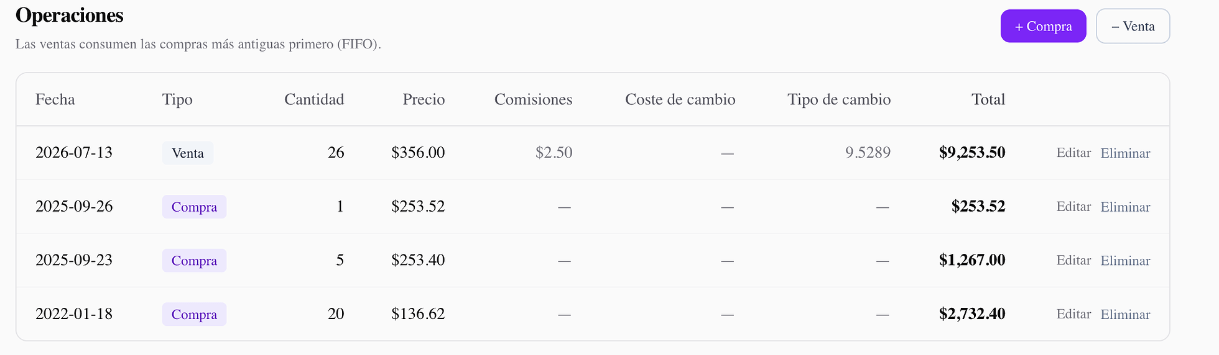
Task: Select the Total column header
Action: [988, 99]
